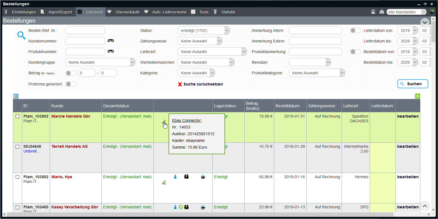438x219 pixels.
Task: Click the grid export icon above the table
Action: tap(16, 96)
